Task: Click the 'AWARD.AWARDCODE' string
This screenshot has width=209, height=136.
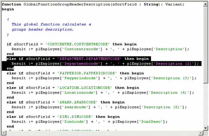Action: pos(78,102)
